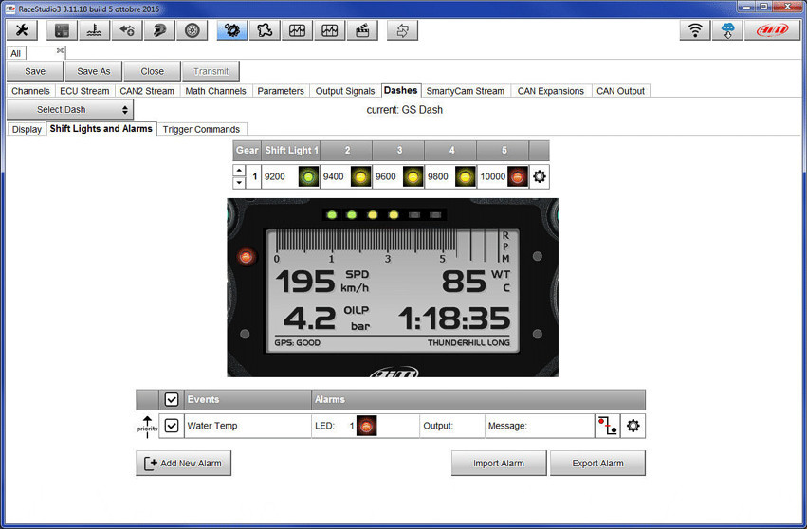Pick color of 9800 shift light LED
The height and width of the screenshot is (529, 807).
[466, 177]
